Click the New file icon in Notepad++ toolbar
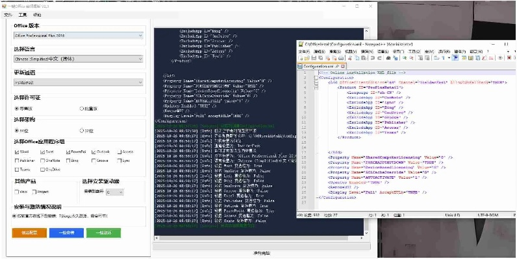Image resolution: width=517 pixels, height=259 pixels. (301, 58)
